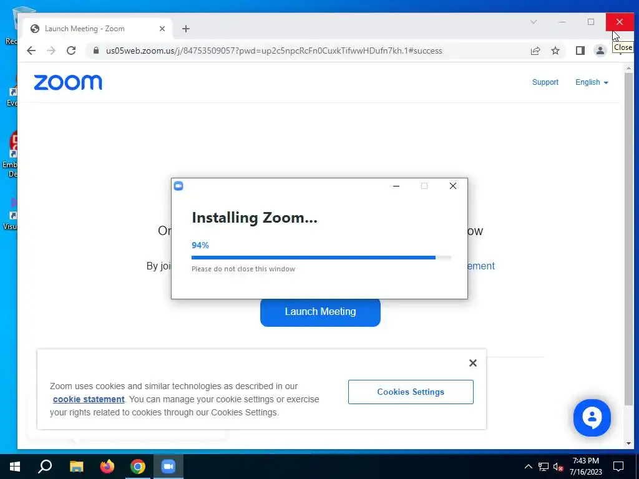Reload the Zoom launch page

click(x=71, y=51)
